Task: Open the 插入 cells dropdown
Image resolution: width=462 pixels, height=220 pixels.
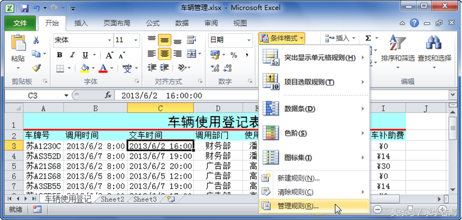Action: [x=341, y=38]
